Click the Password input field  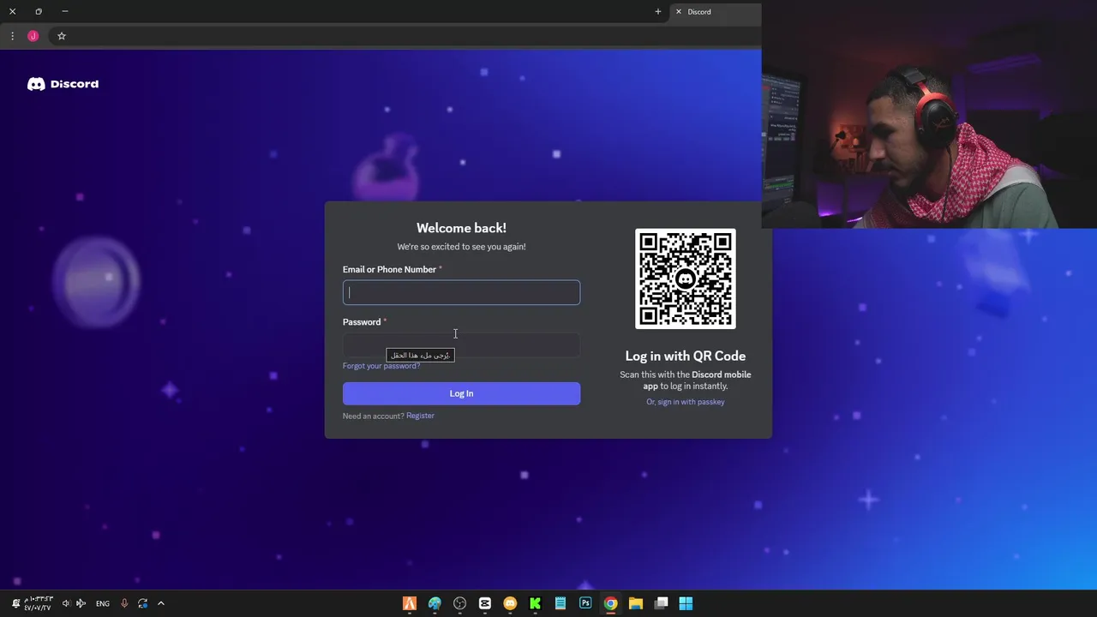pos(461,344)
